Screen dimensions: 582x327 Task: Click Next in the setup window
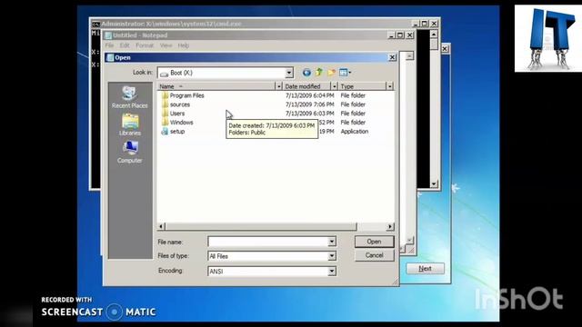(x=425, y=269)
